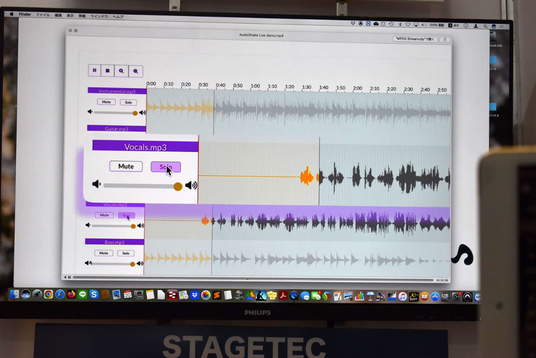Mute the Bass.mp3 track
536x358 pixels.
pos(104,253)
